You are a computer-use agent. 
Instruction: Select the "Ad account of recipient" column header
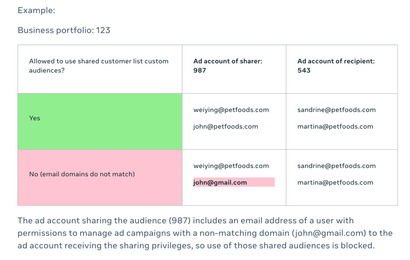[336, 61]
